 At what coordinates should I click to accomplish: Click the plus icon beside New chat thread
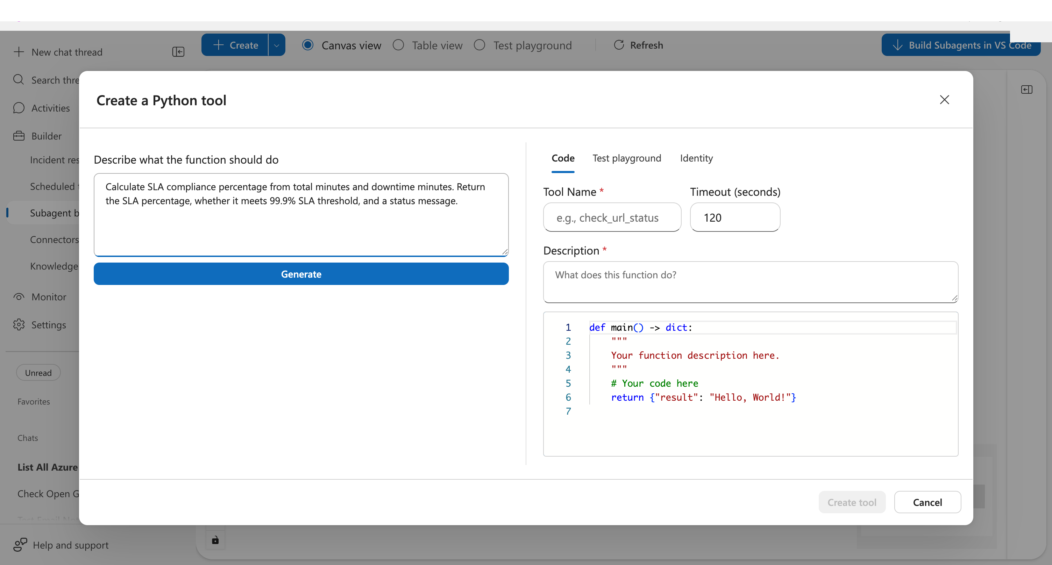[x=19, y=52]
